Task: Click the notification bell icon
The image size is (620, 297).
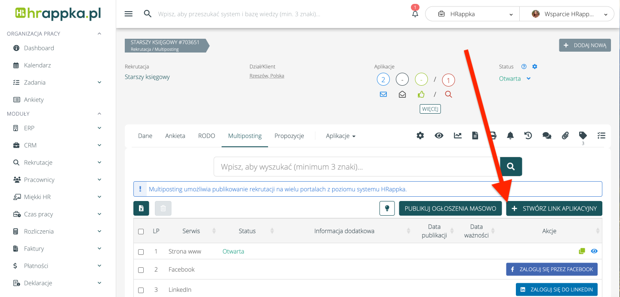Action: pyautogui.click(x=415, y=14)
